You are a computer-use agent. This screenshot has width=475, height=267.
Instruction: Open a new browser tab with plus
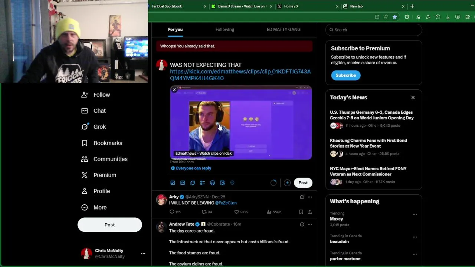click(x=412, y=6)
